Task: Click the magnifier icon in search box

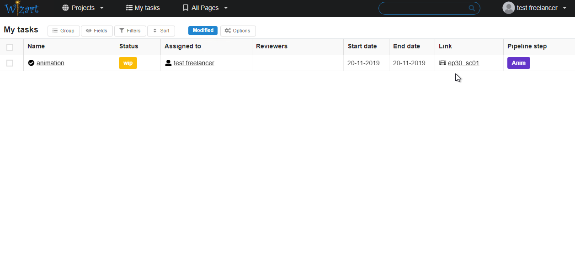Action: click(x=472, y=8)
